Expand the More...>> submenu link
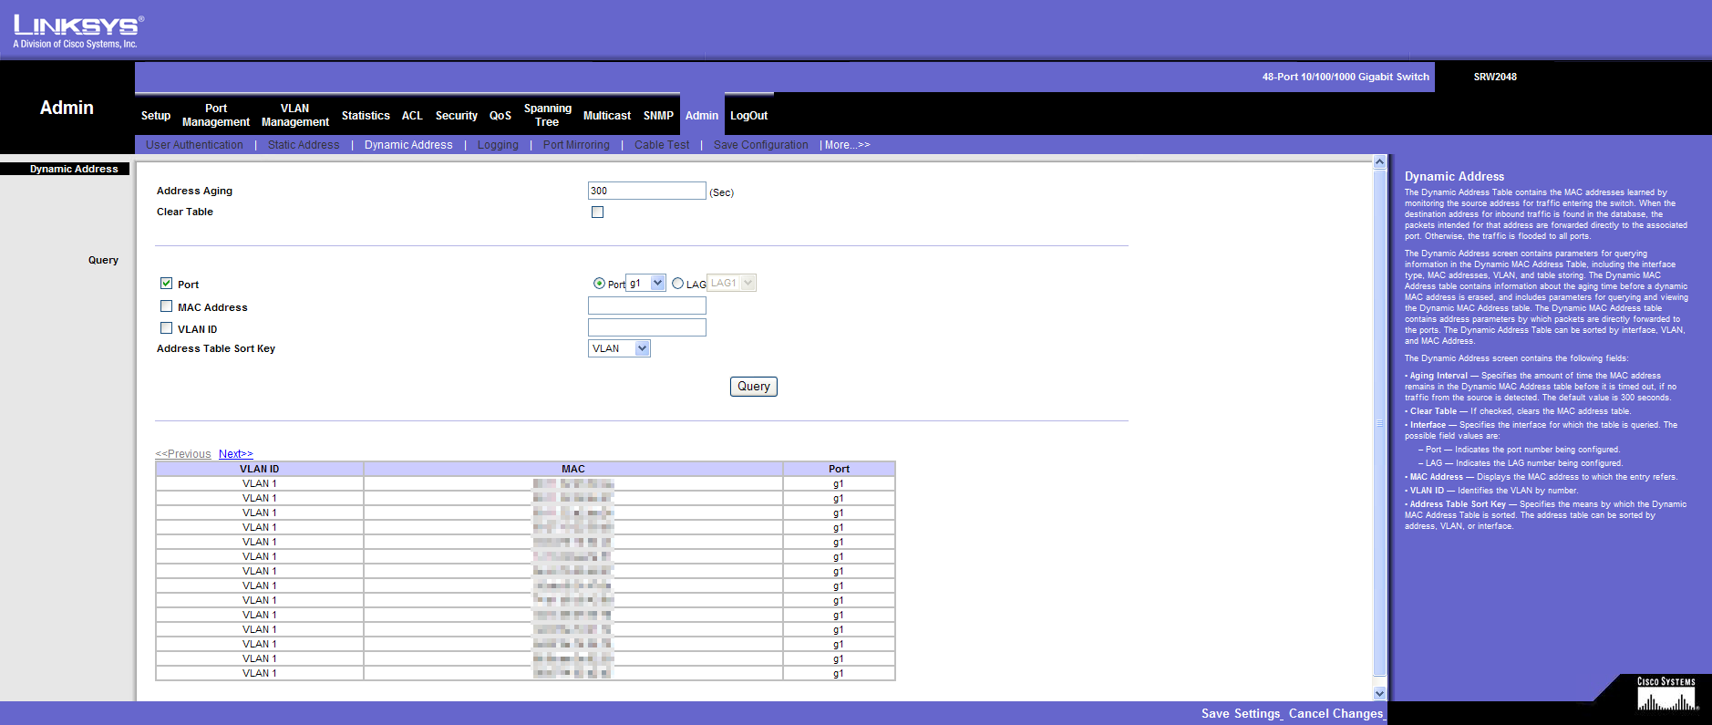The width and height of the screenshot is (1712, 725). 847,145
